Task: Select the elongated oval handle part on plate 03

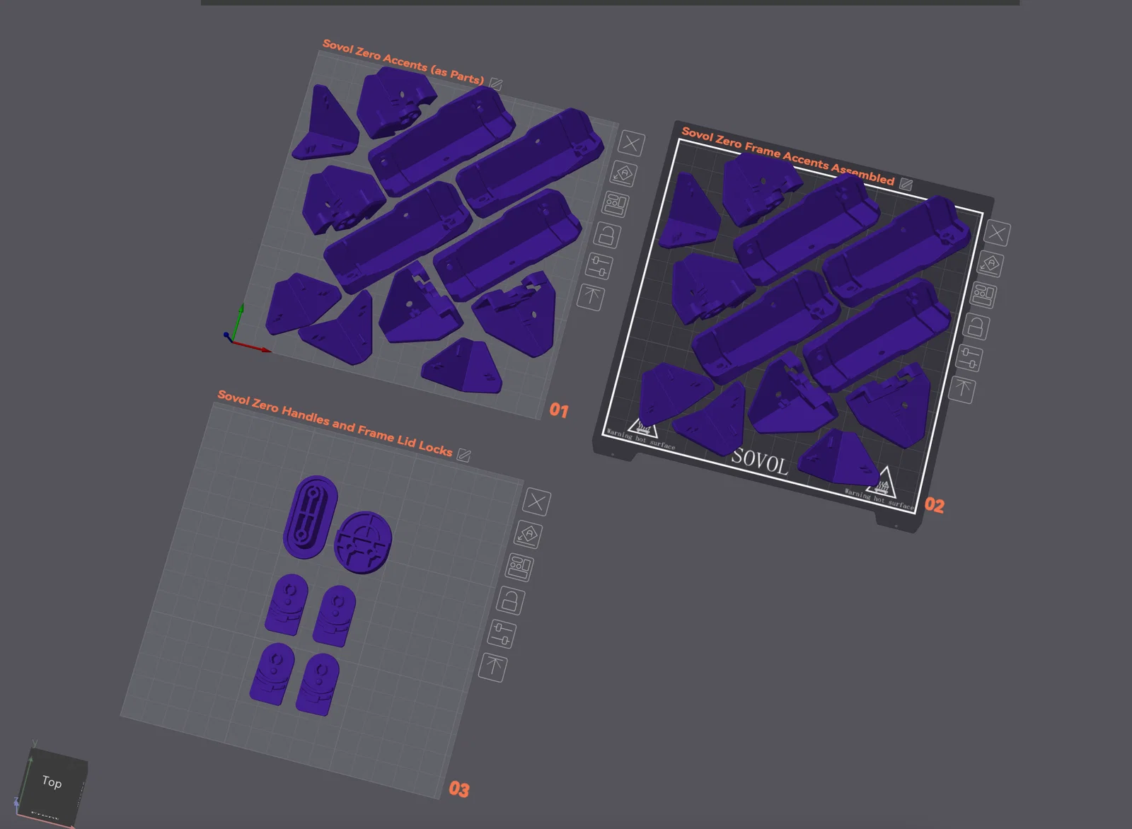Action: pyautogui.click(x=310, y=517)
